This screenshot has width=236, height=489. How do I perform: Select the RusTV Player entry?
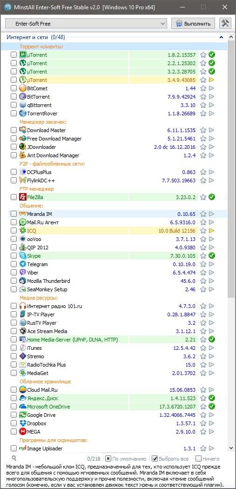(42, 323)
